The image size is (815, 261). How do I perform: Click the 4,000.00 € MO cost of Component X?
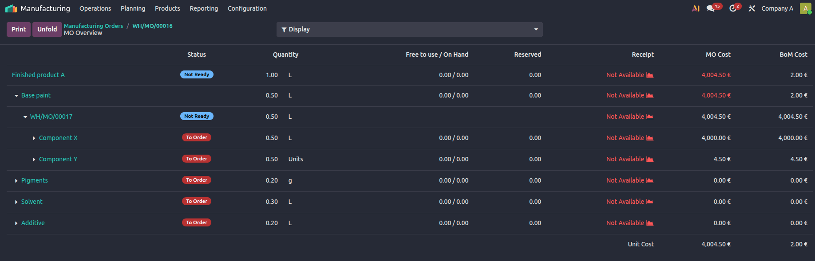[x=716, y=138]
